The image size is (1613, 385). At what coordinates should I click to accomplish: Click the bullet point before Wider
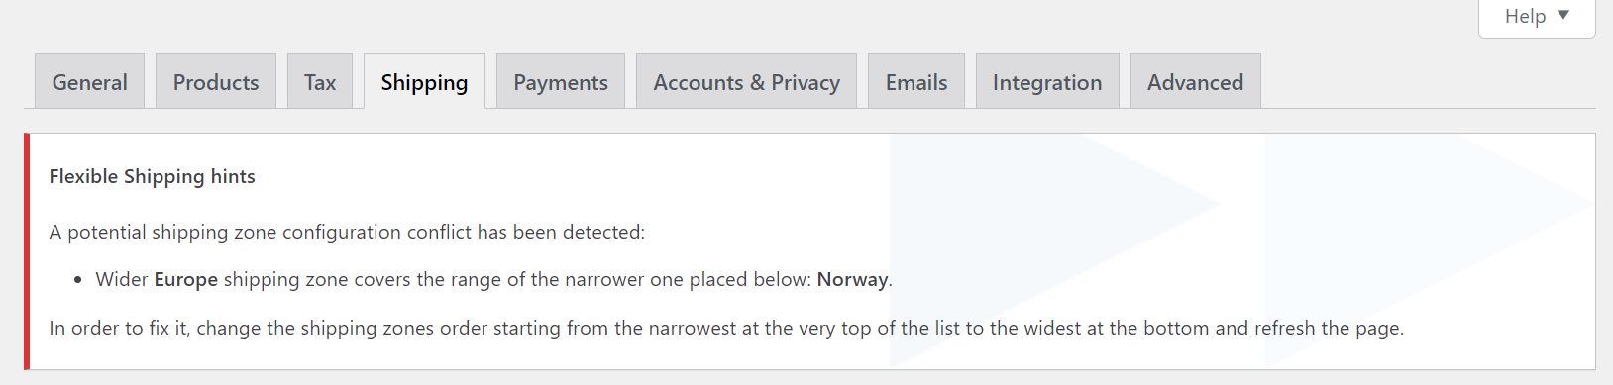pyautogui.click(x=78, y=280)
